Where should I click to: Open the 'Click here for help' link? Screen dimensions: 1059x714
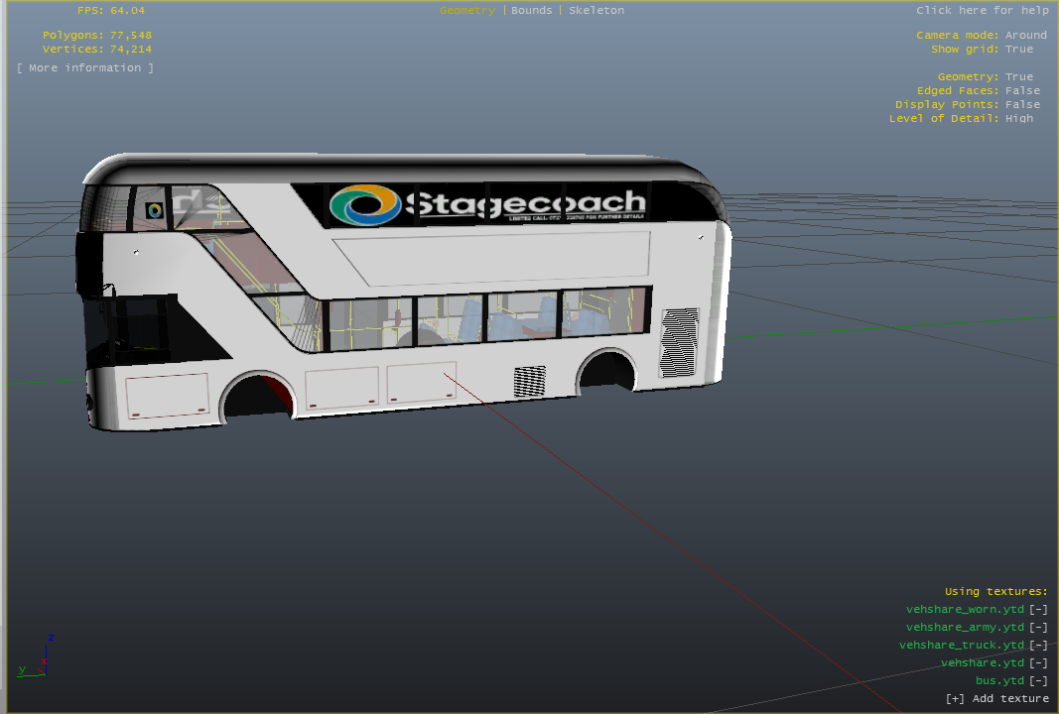pos(982,10)
